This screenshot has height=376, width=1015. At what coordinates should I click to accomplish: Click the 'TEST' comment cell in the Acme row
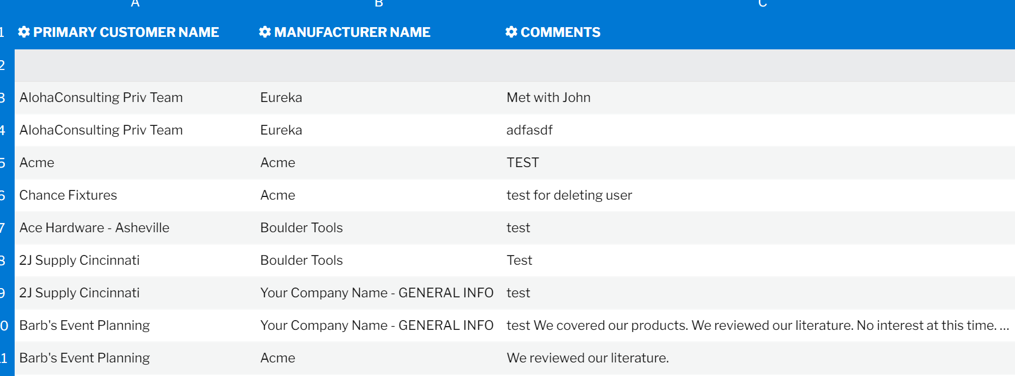click(523, 163)
